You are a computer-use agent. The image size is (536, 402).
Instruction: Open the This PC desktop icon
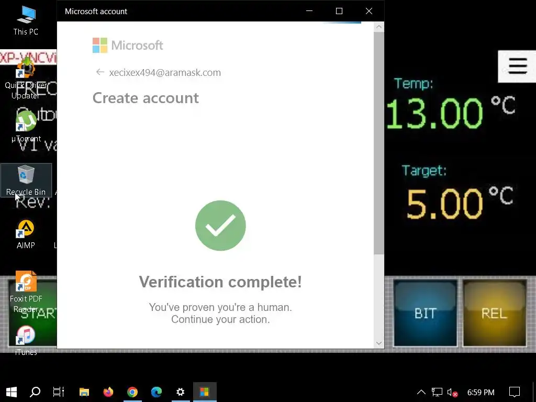[26, 20]
